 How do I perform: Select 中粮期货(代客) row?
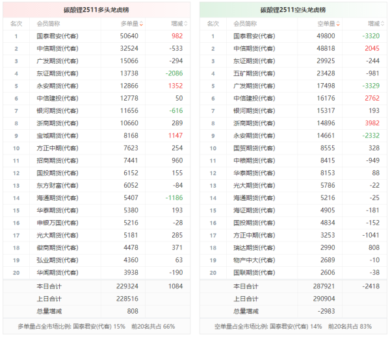click(293, 160)
